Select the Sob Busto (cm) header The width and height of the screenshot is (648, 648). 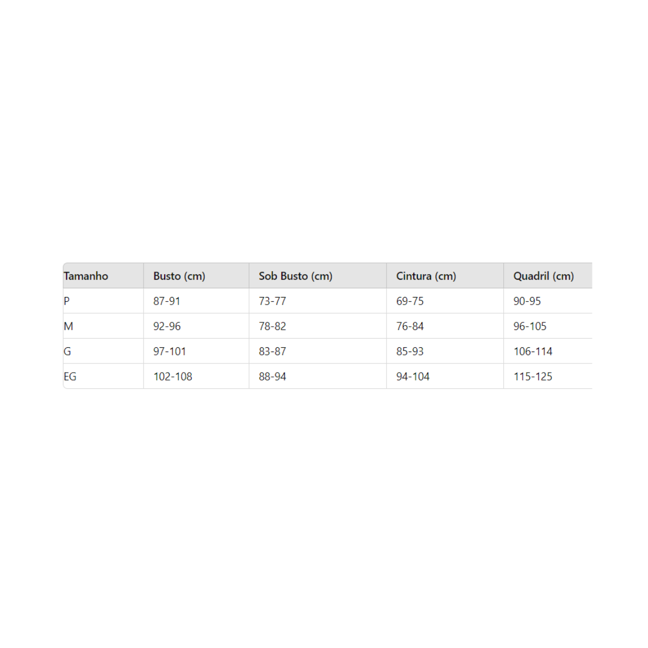point(295,276)
